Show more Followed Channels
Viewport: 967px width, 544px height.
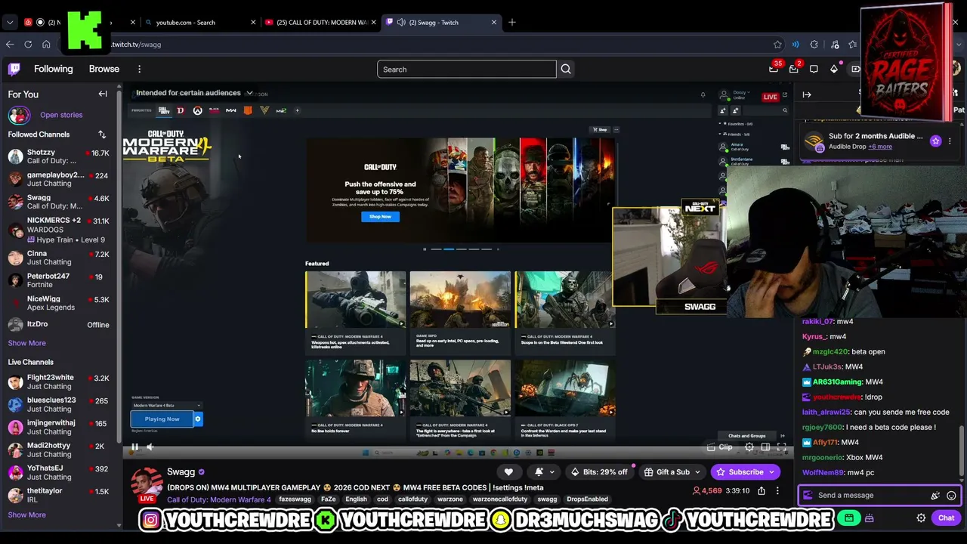(26, 343)
